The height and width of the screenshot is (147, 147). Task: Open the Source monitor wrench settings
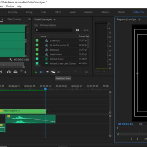coord(11,60)
